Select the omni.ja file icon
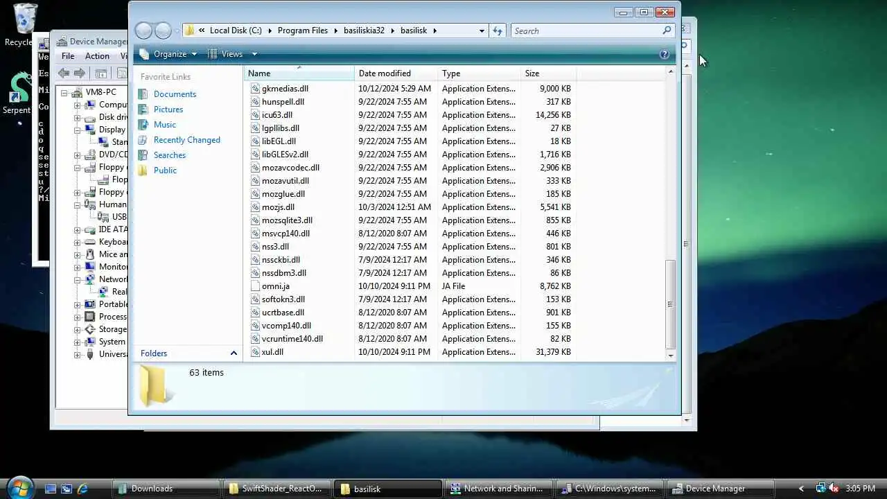 point(255,286)
